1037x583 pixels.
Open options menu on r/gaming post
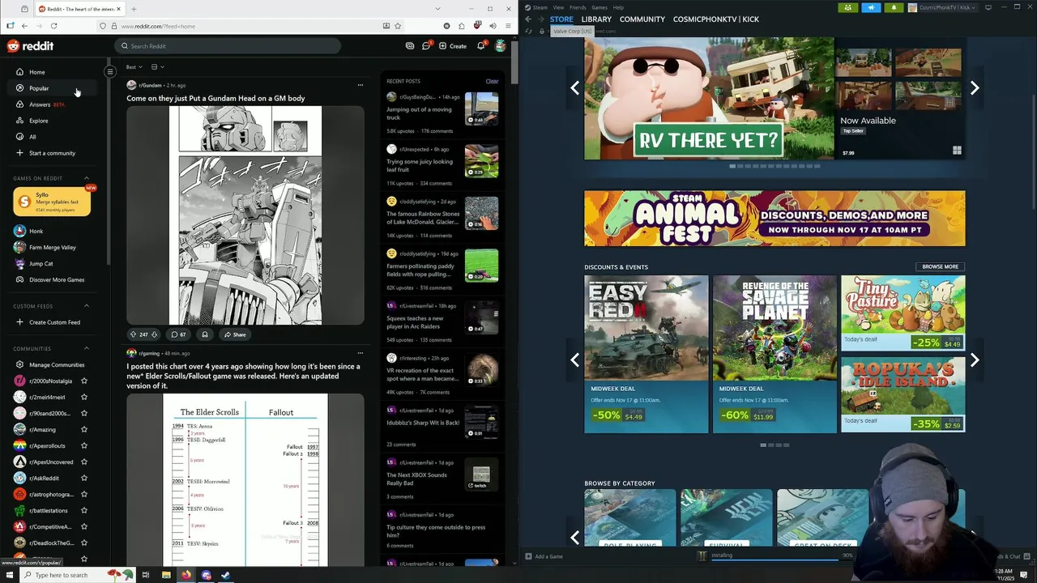[x=361, y=353]
